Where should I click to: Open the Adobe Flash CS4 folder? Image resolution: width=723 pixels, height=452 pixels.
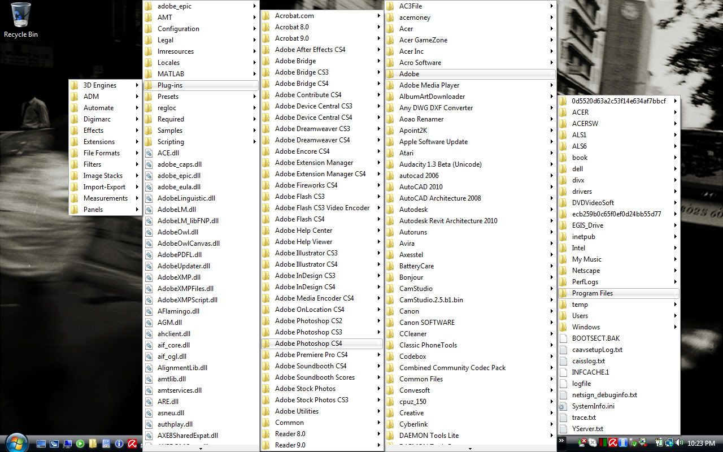(321, 219)
